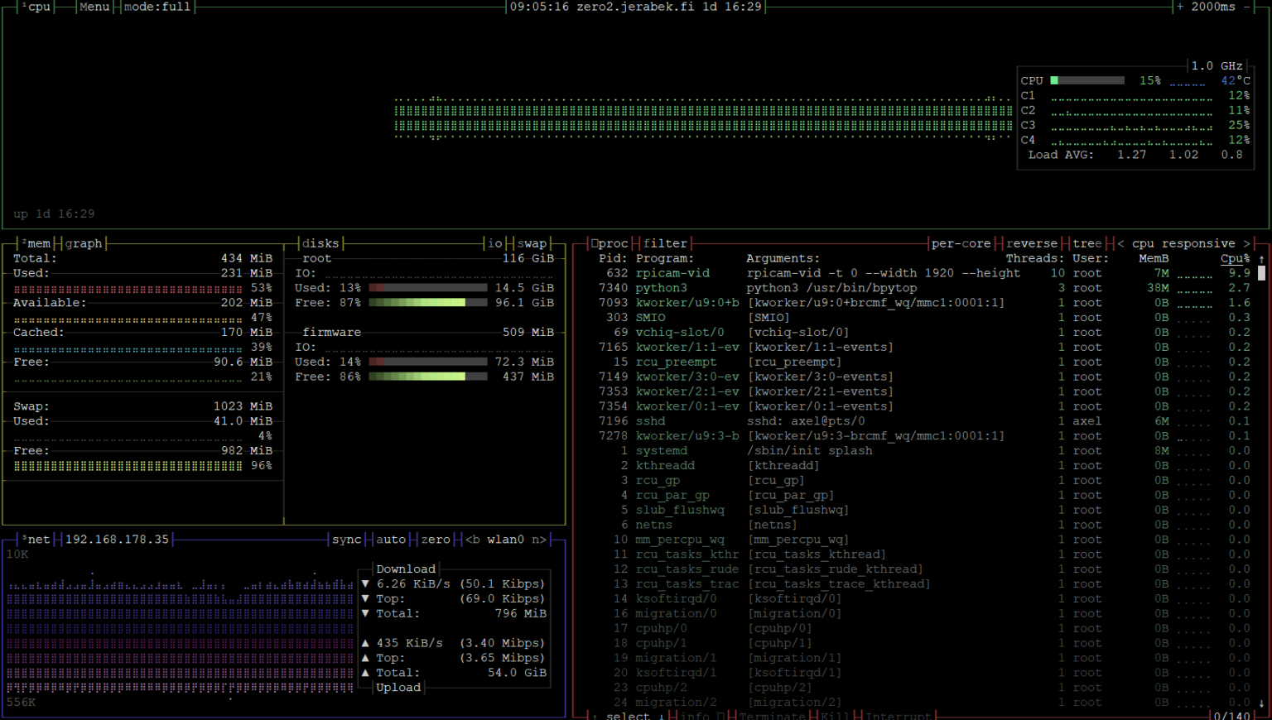
Task: Click the down arrow beside select
Action: point(661,716)
